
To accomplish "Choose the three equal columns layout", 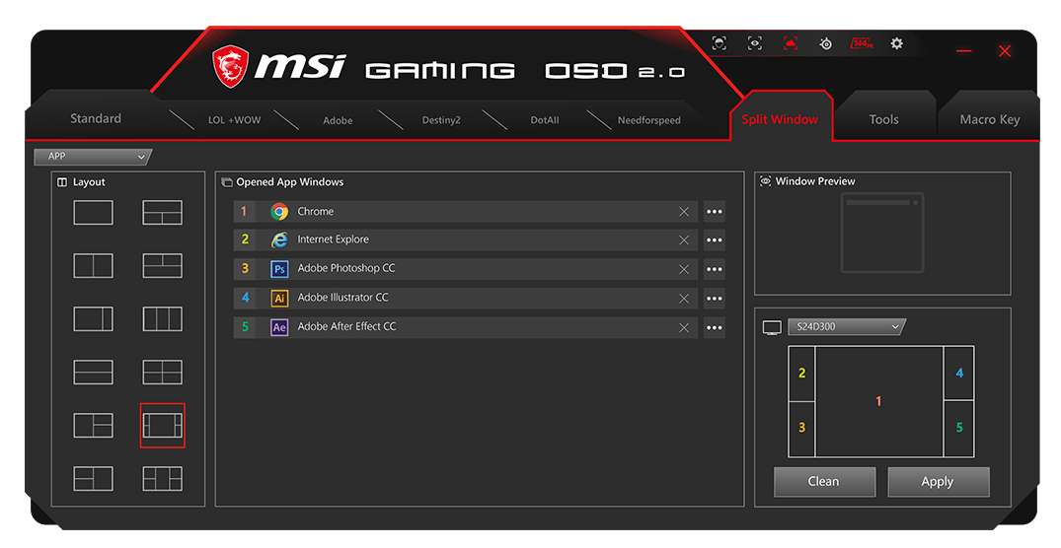I will [x=162, y=318].
